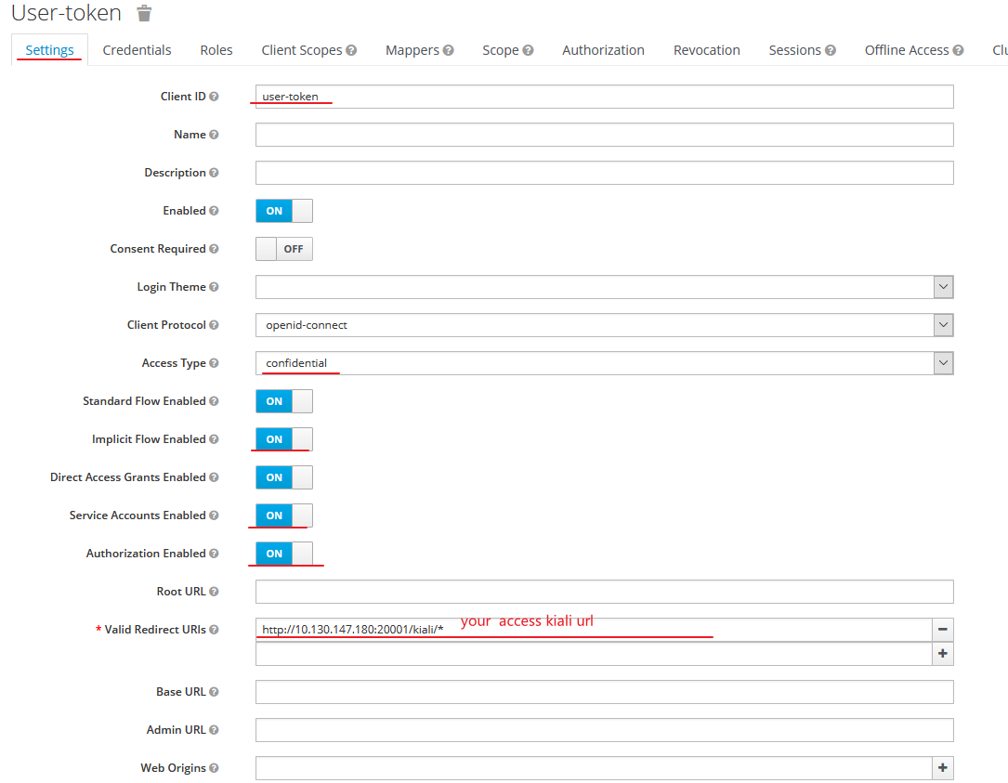Click help icon on Sessions tab
Image resolution: width=1008 pixels, height=783 pixels.
click(831, 50)
